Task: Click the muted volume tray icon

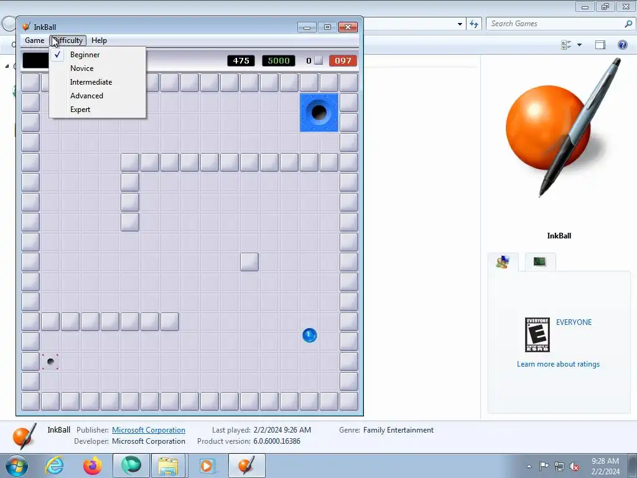Action: pyautogui.click(x=574, y=467)
